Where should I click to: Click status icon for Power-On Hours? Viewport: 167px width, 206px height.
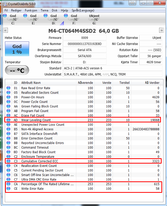pyautogui.click(x=8, y=97)
